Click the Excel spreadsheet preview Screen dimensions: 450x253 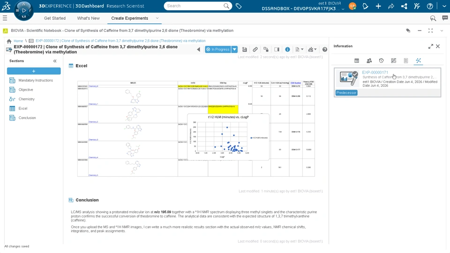(x=196, y=128)
